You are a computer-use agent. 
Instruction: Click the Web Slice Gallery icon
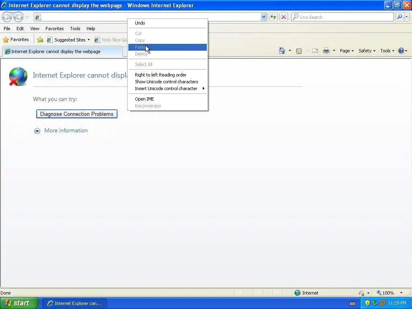pyautogui.click(x=97, y=40)
